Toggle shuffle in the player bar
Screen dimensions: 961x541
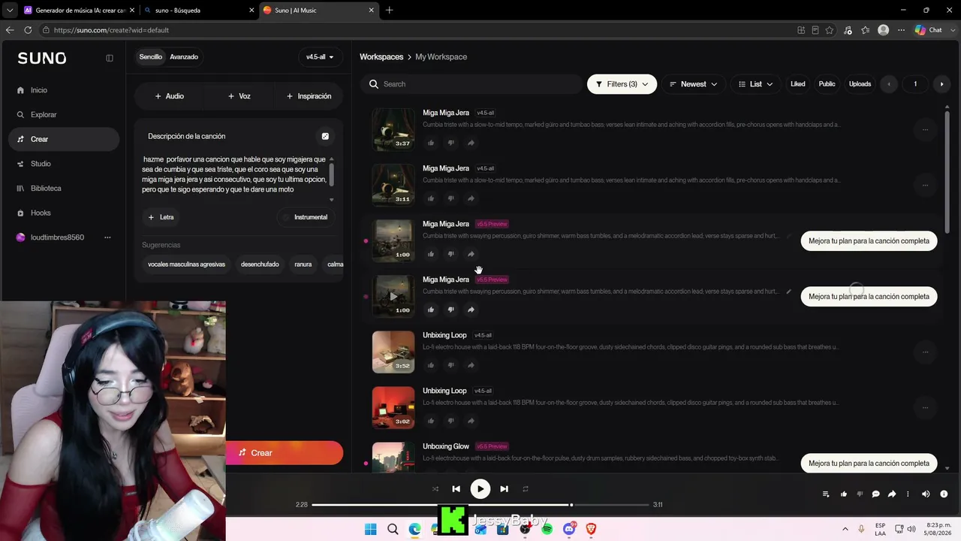point(435,489)
